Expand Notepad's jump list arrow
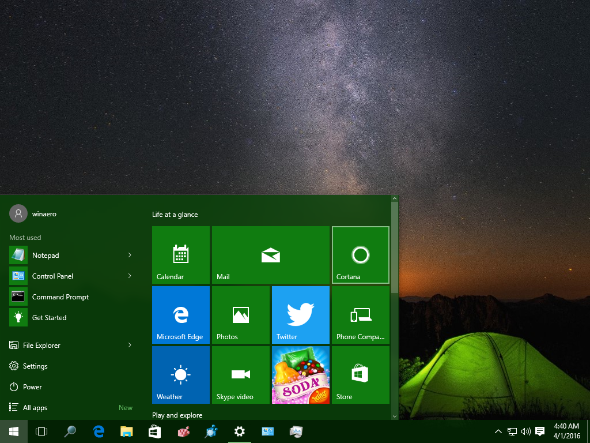The image size is (590, 443). (x=130, y=255)
